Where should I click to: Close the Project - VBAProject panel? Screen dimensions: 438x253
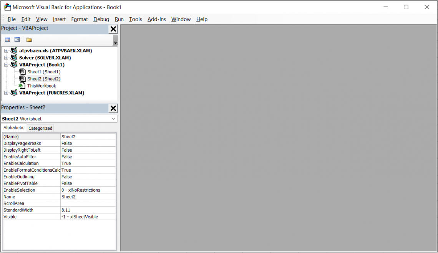[x=113, y=29]
